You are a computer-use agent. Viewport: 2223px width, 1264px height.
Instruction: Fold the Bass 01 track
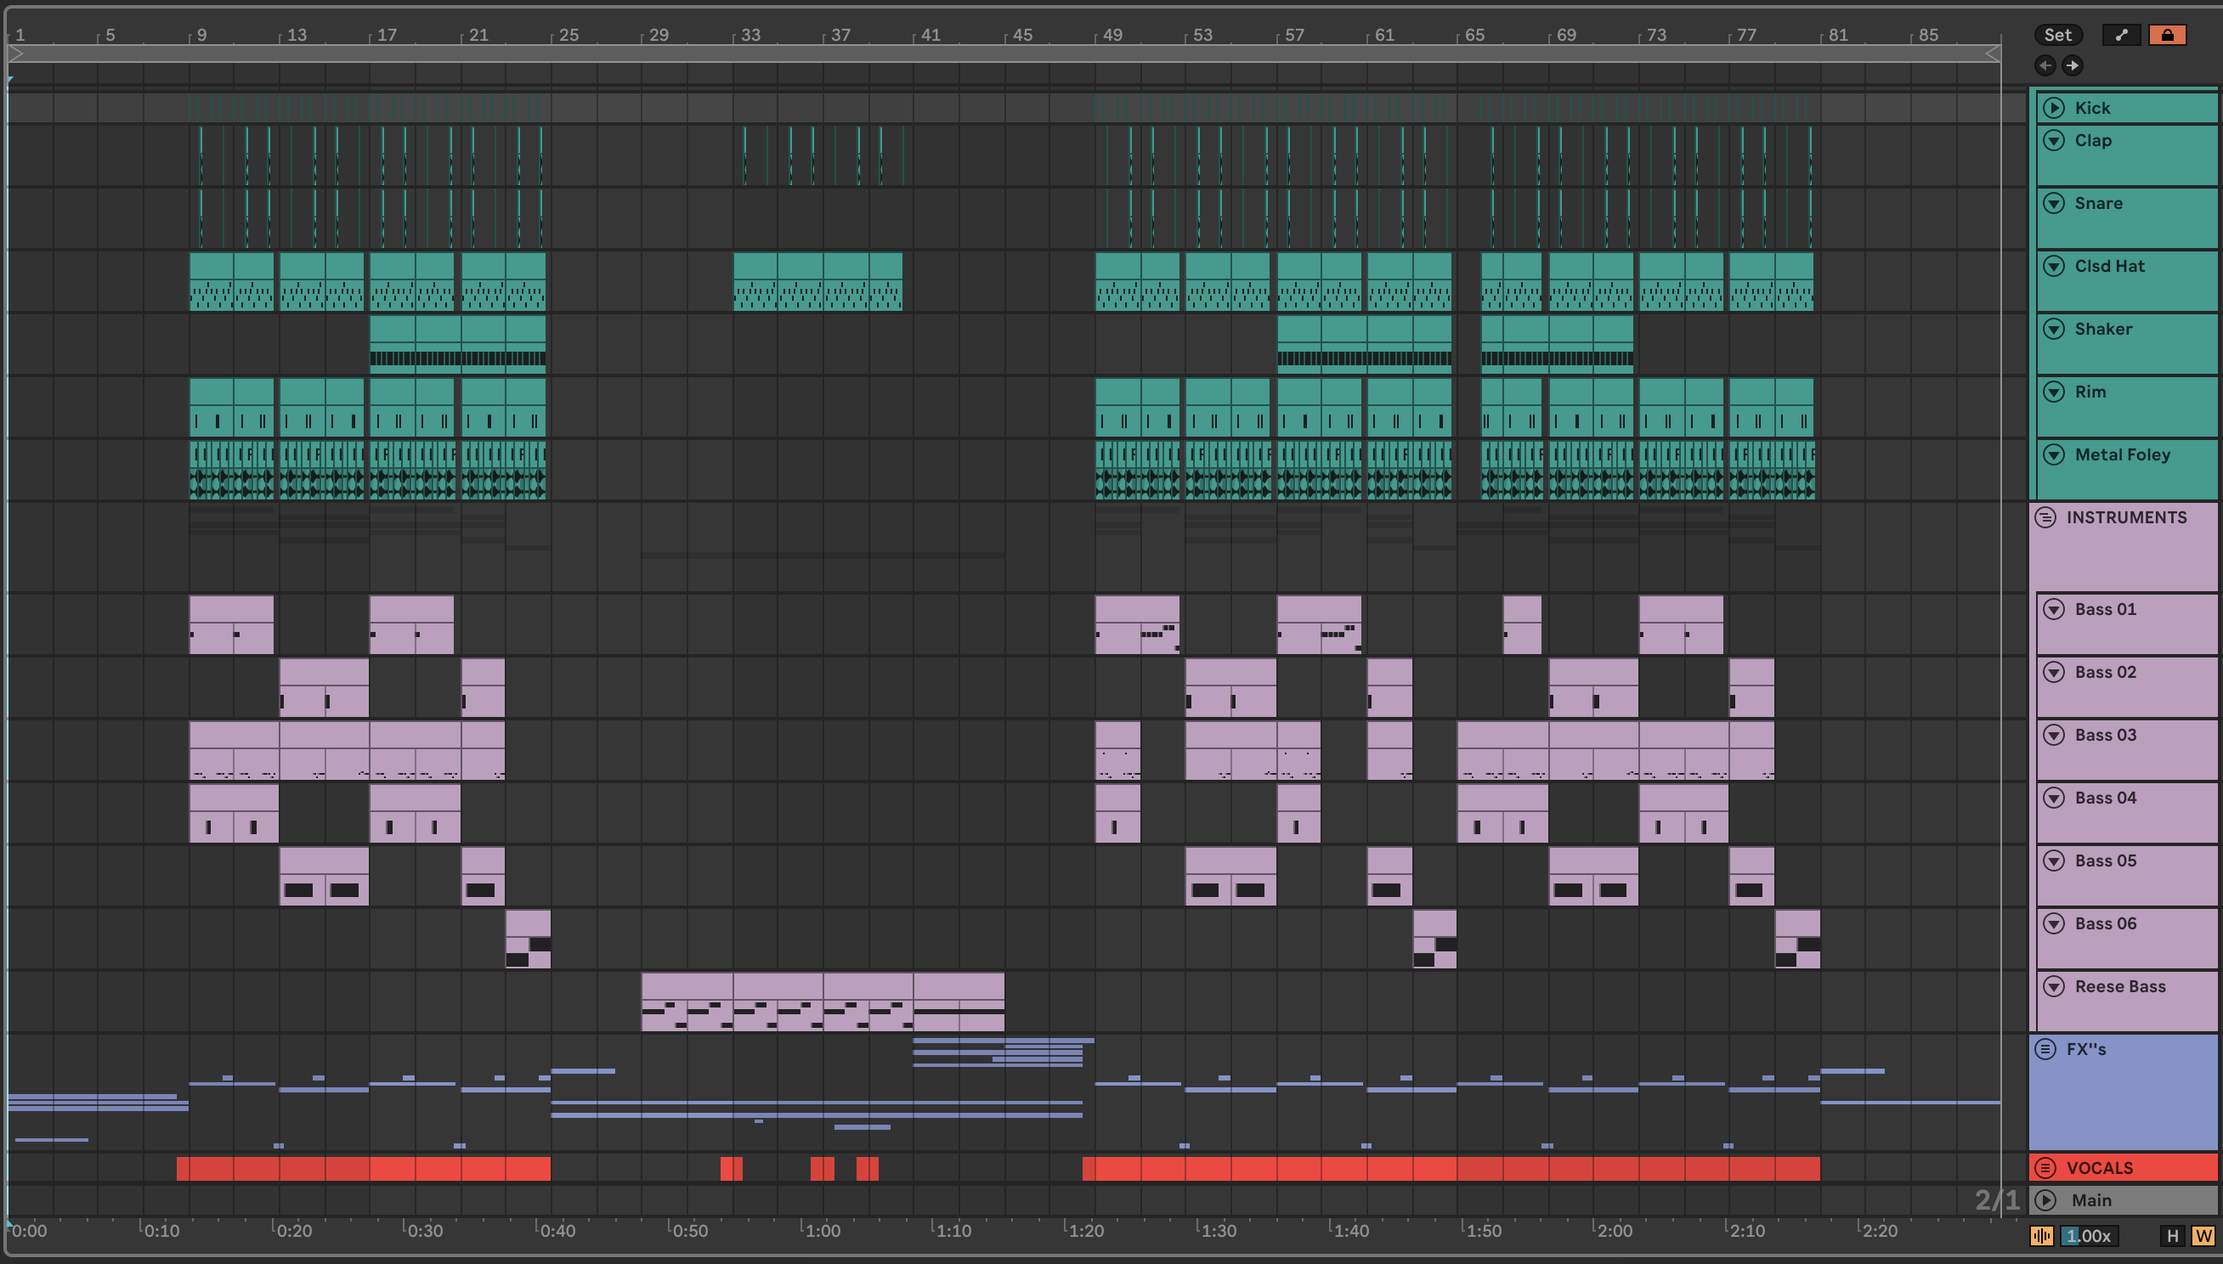tap(2054, 609)
